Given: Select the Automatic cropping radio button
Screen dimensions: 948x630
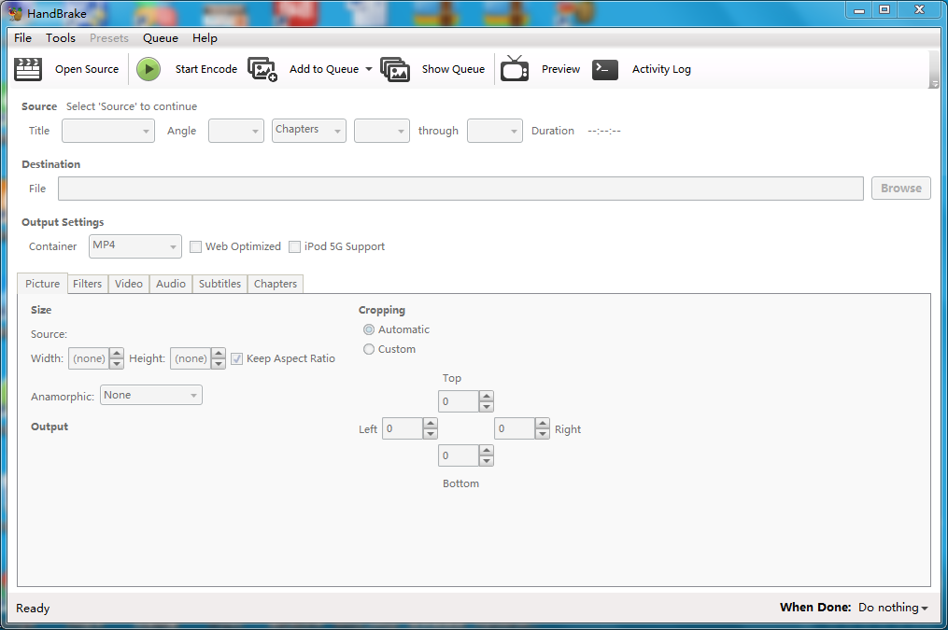Looking at the screenshot, I should pos(369,329).
